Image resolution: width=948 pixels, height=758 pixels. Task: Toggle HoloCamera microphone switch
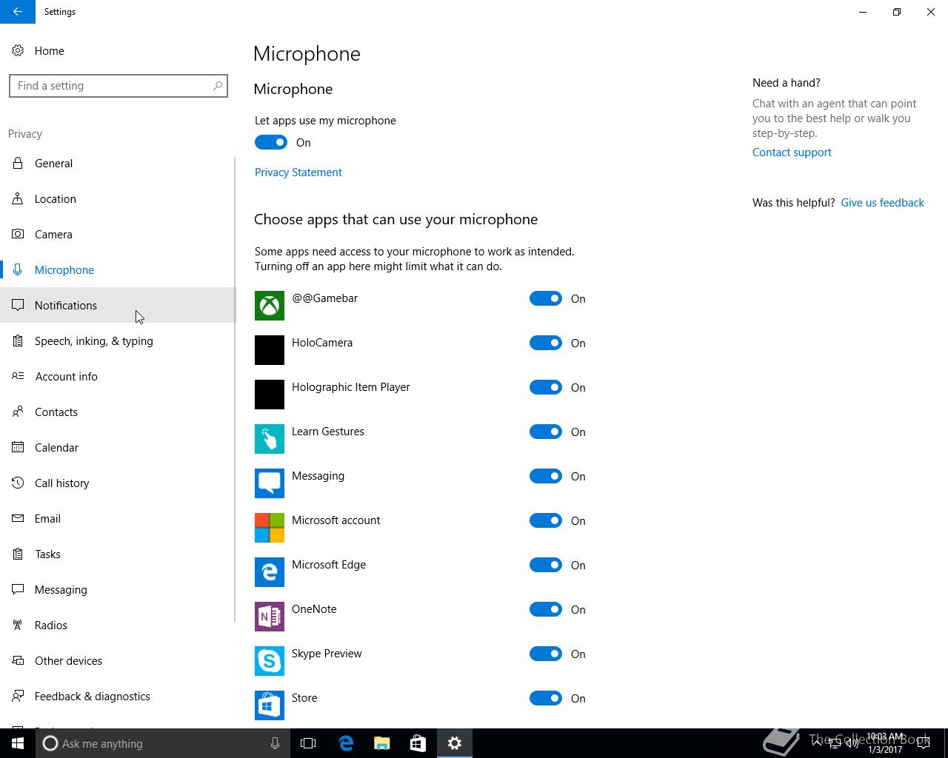tap(546, 343)
